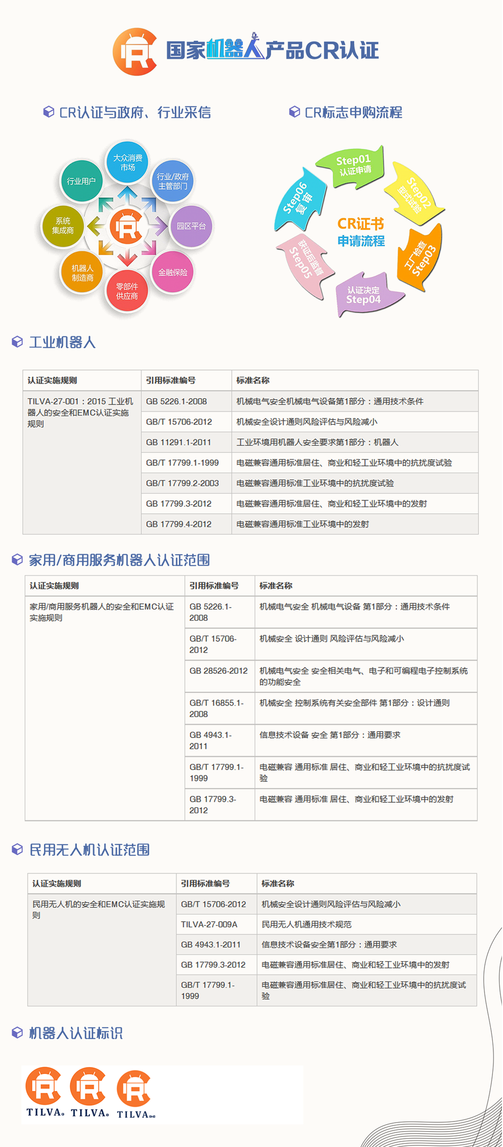Viewport: 503px width, 1147px height.
Task: Select the orange 机器人制造商 circle
Action: 82,272
